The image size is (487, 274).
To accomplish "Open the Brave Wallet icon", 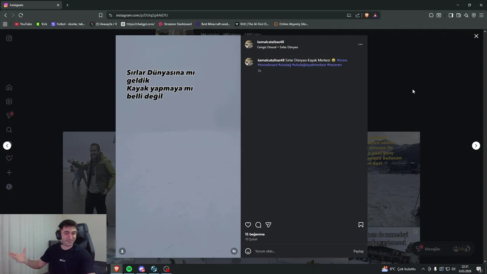I will (458, 15).
